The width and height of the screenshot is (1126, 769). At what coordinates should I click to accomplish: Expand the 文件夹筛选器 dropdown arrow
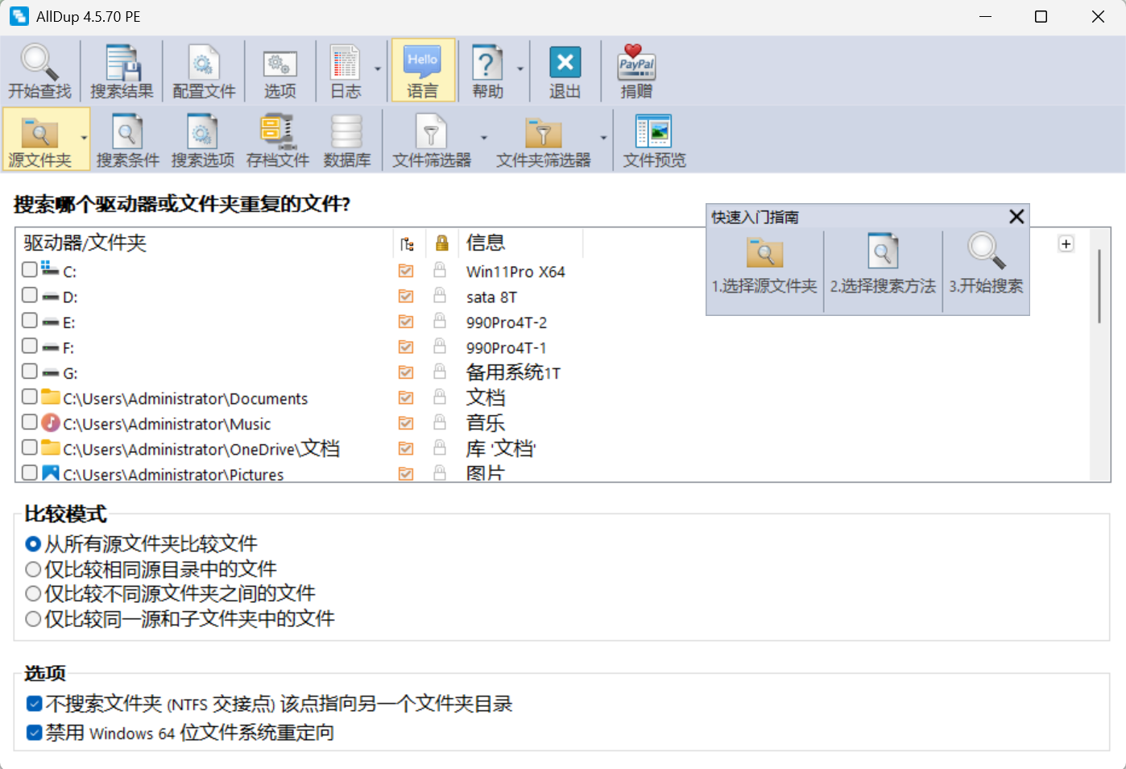tap(604, 139)
